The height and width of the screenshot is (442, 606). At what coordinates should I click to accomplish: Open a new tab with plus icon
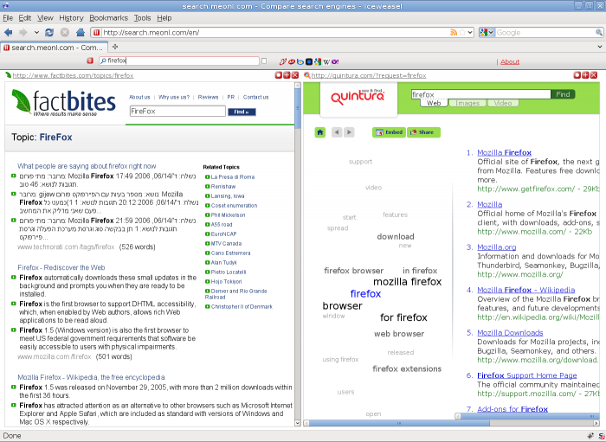(115, 47)
